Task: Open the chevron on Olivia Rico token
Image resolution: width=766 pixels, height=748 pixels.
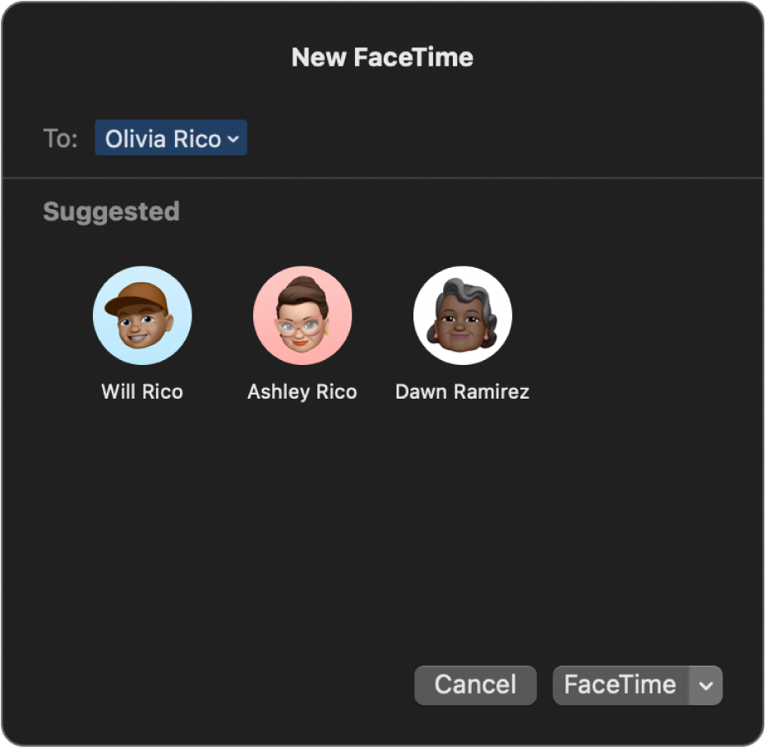Action: [x=233, y=140]
